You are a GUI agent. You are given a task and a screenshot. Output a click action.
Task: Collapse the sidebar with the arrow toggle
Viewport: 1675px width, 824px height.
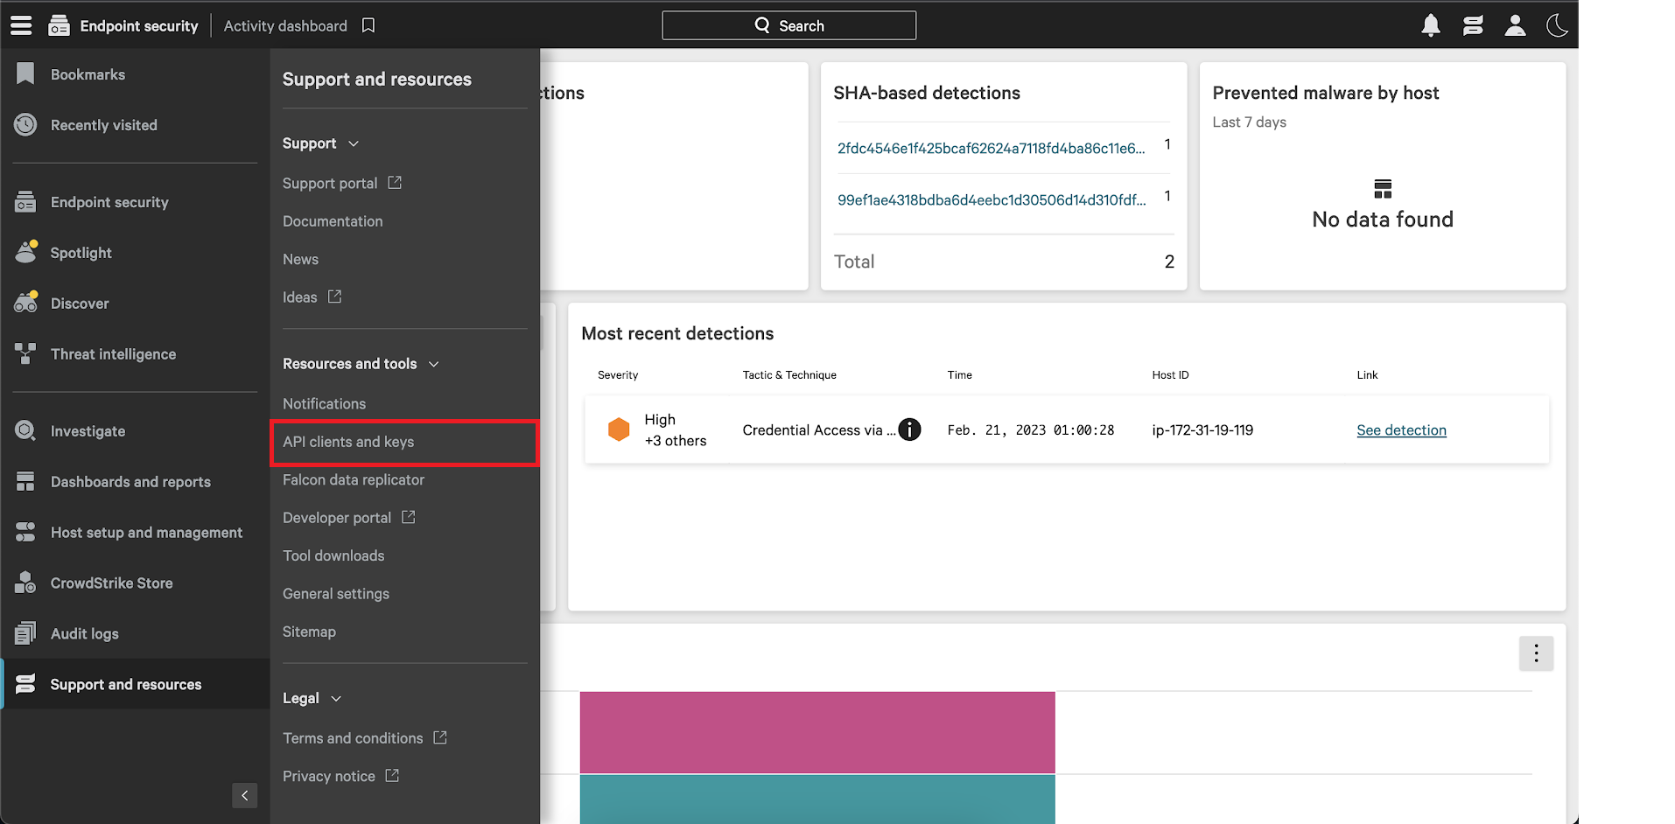click(244, 796)
